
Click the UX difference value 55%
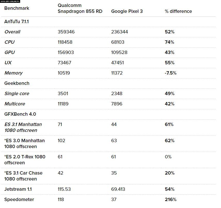click(169, 63)
